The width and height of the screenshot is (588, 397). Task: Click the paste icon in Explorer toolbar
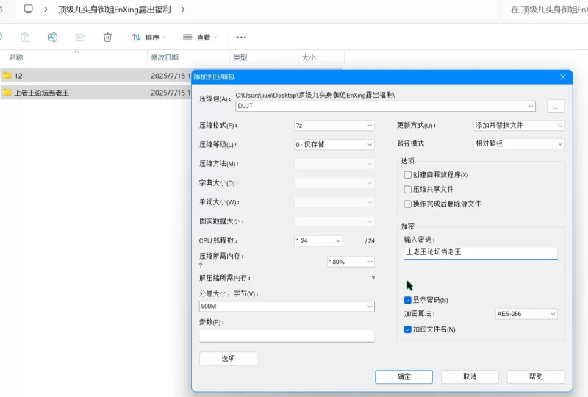tap(25, 37)
